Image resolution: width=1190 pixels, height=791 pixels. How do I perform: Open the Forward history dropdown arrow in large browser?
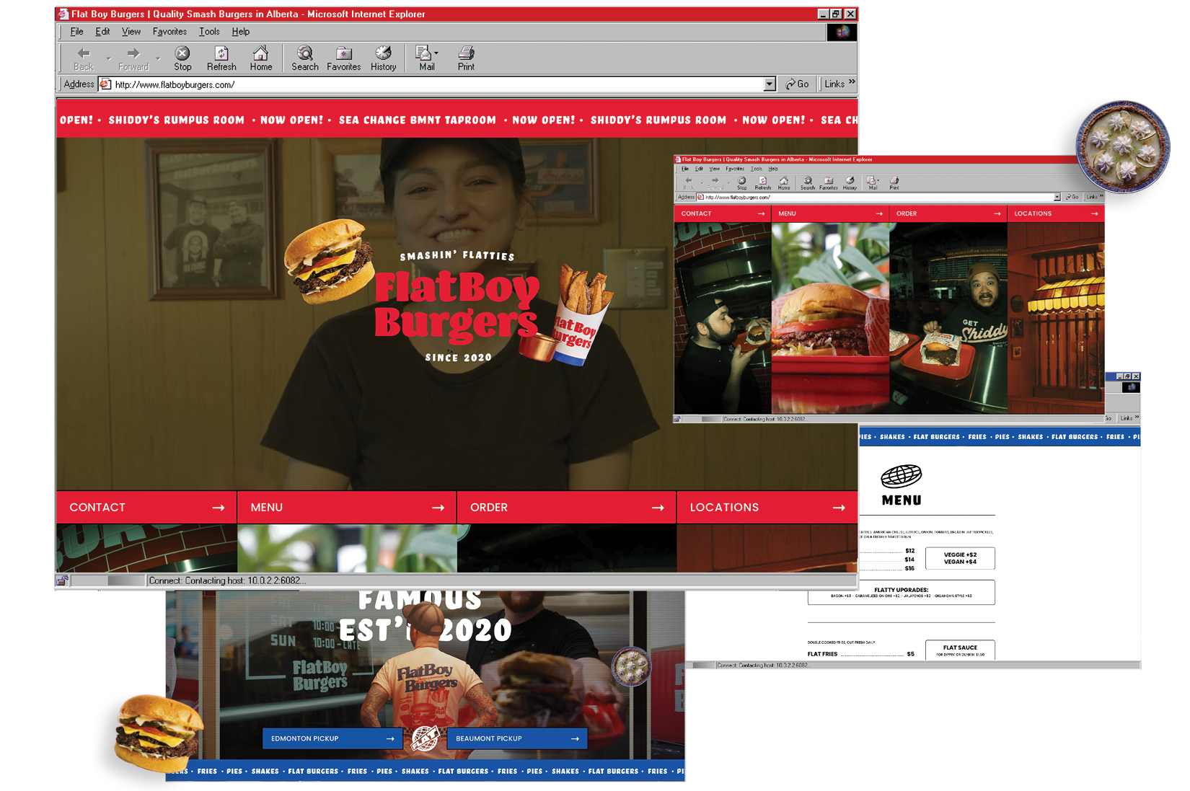[157, 58]
